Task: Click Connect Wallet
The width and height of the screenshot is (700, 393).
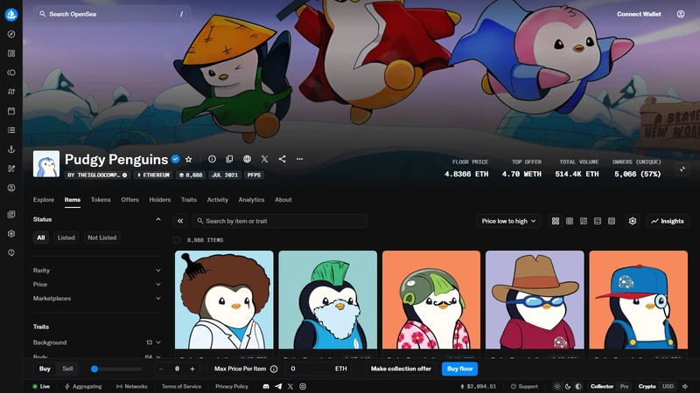Action: coord(639,14)
